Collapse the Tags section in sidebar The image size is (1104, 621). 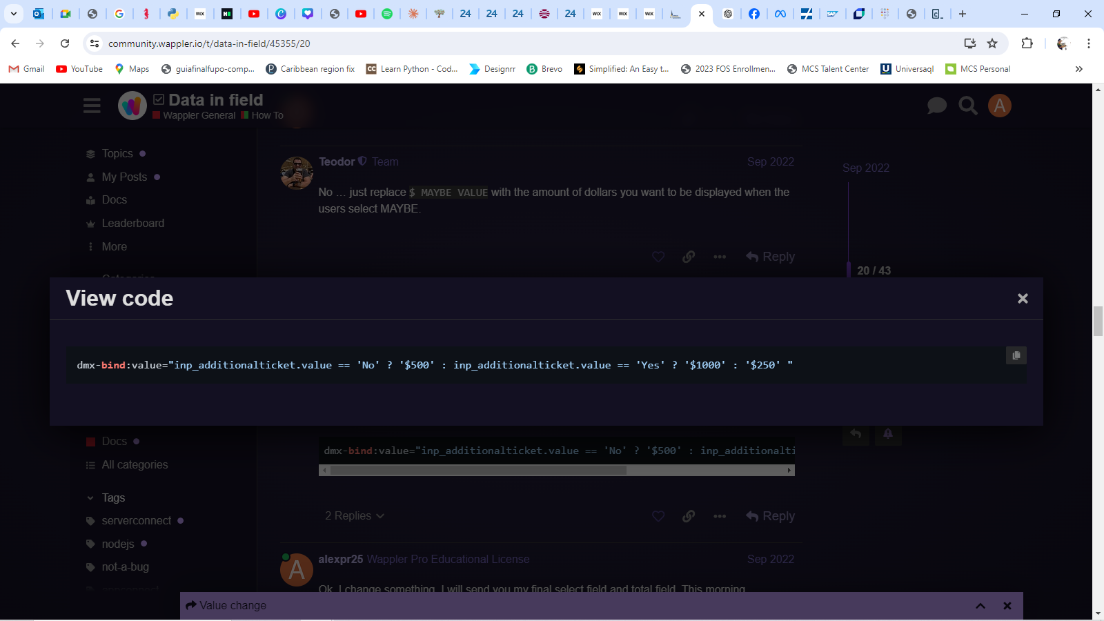point(90,498)
